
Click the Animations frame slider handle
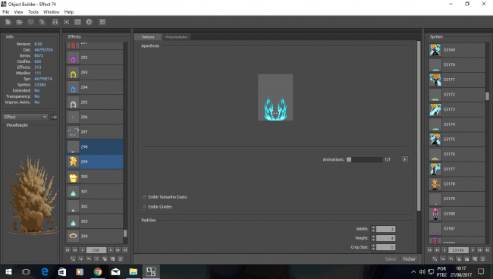[349, 160]
